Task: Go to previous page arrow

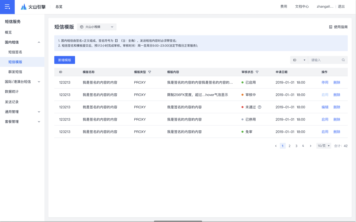Action: [x=276, y=146]
